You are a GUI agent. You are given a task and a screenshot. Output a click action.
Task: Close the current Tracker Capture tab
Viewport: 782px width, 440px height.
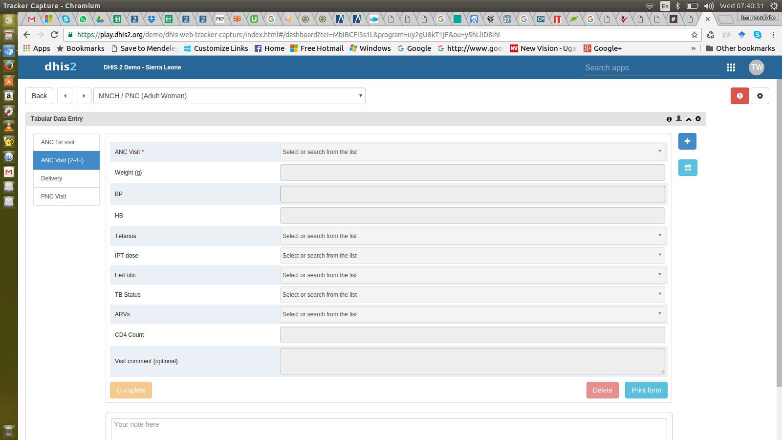pos(707,19)
